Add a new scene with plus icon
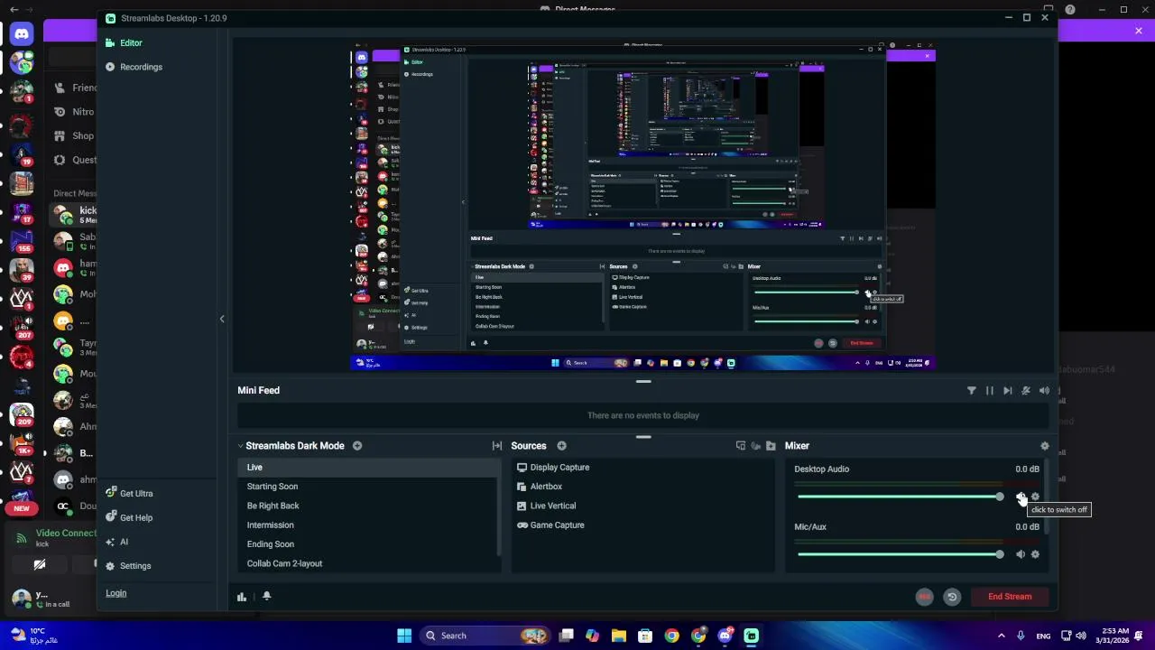The width and height of the screenshot is (1155, 650). coord(357,446)
